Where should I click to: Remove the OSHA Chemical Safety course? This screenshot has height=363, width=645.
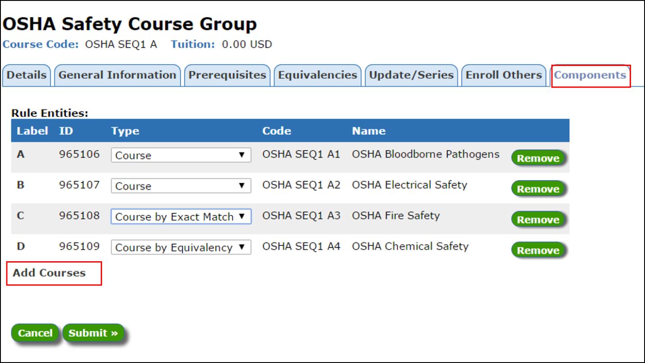click(538, 250)
